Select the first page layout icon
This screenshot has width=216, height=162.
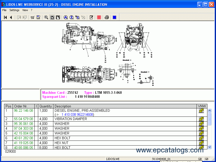click(52, 17)
